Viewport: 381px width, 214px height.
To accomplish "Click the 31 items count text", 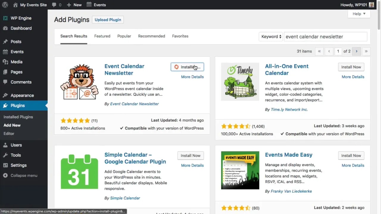I will click(304, 51).
